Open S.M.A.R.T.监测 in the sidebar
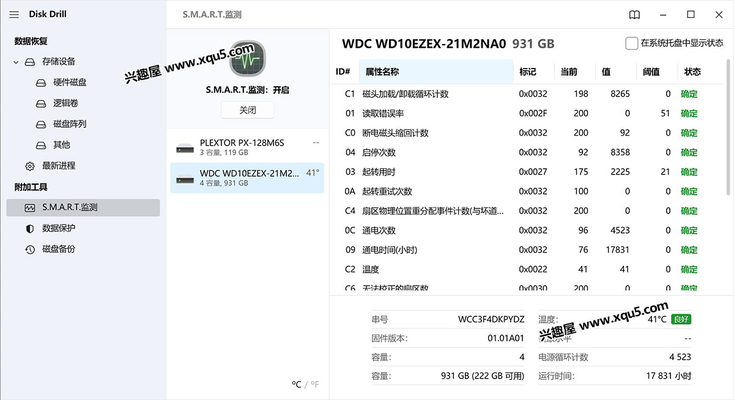734x400 pixels. [x=83, y=208]
